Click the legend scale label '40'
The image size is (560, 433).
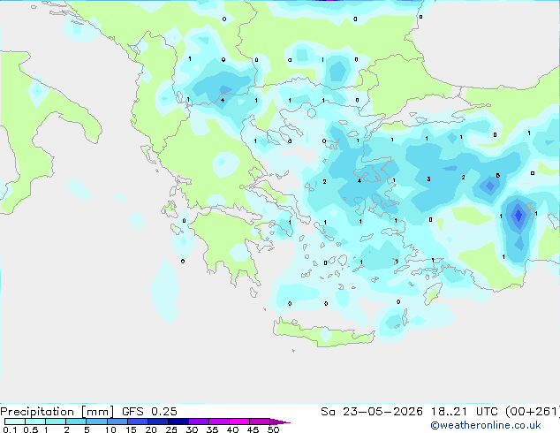232,429
